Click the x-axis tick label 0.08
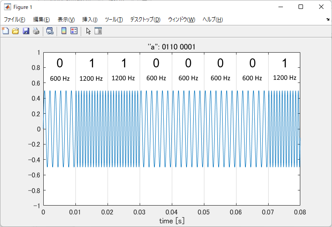Viewport: 332px width, 227px height. [300, 212]
